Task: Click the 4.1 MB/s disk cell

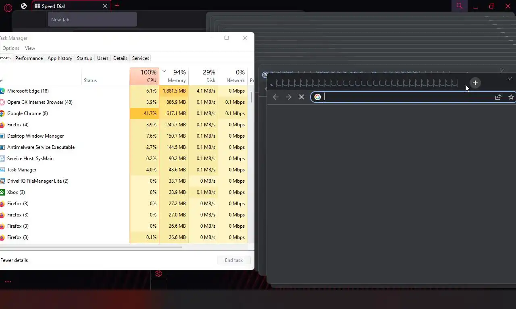Action: click(203, 91)
